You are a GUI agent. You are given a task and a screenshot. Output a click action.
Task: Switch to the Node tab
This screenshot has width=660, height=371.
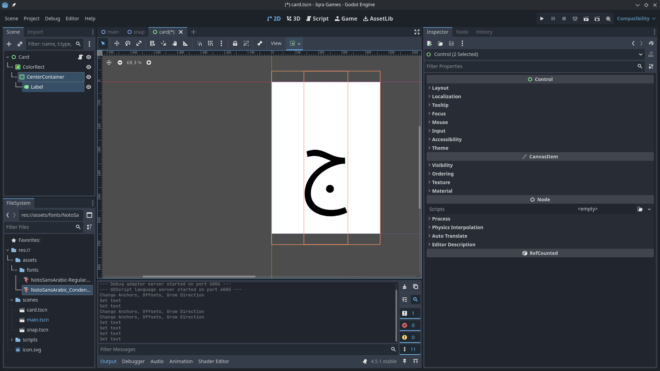462,32
